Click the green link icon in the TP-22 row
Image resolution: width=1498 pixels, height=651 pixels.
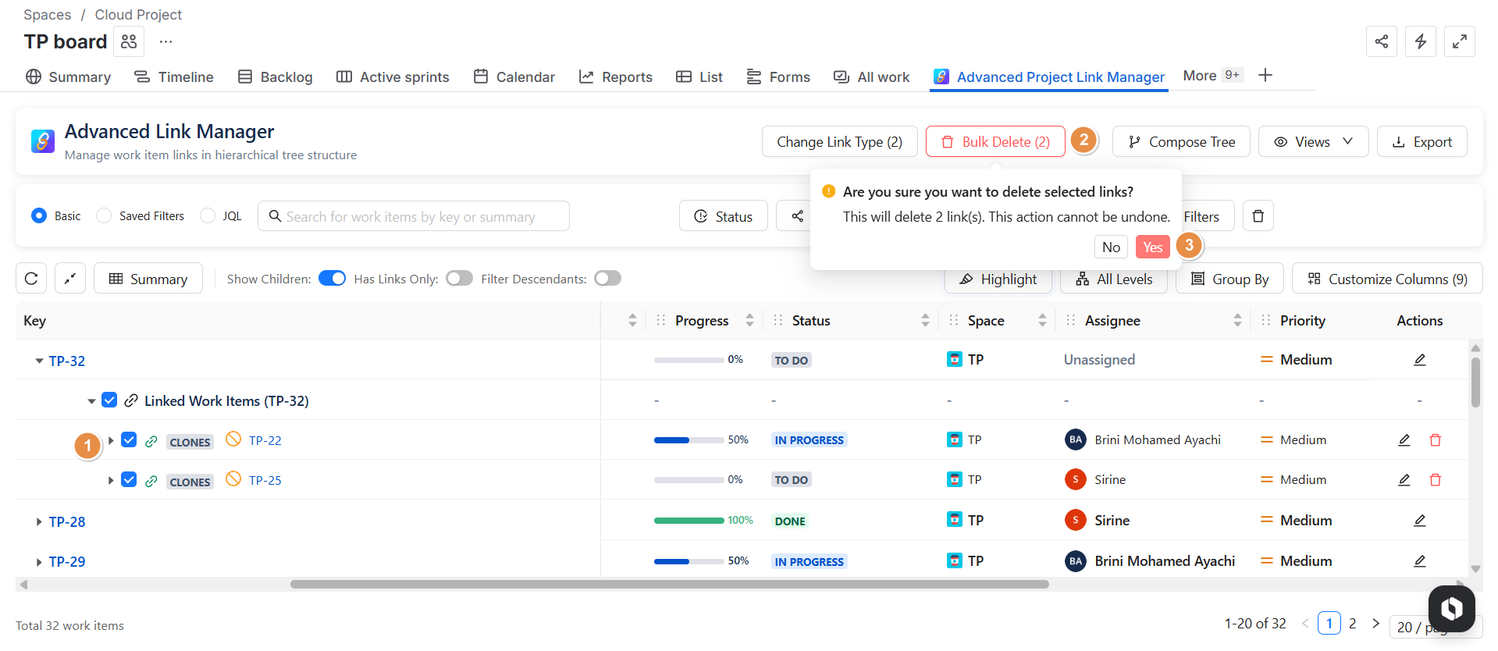151,441
